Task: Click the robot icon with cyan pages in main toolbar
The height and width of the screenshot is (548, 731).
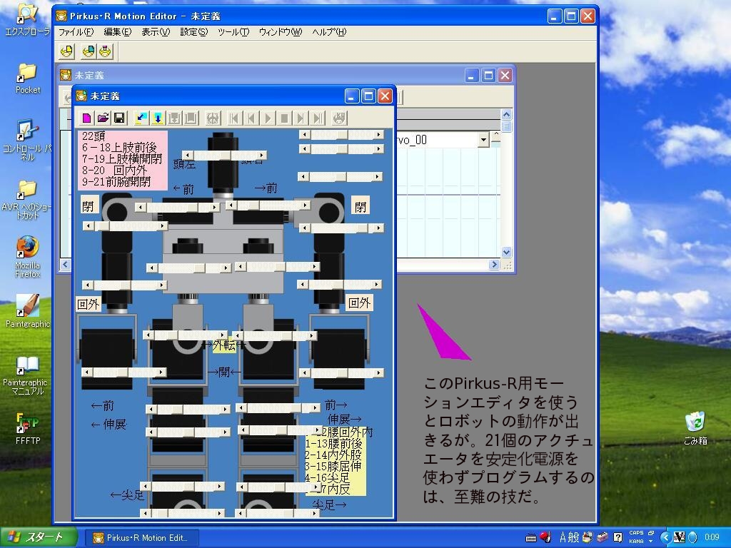Action: click(89, 51)
